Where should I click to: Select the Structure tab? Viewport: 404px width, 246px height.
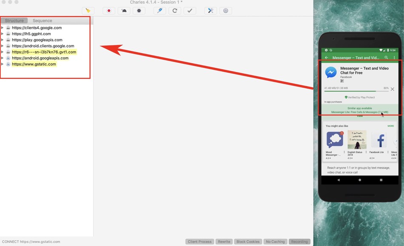point(14,20)
